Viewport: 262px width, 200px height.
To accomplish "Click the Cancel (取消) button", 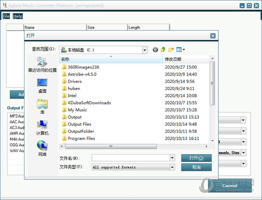I will click(x=196, y=167).
